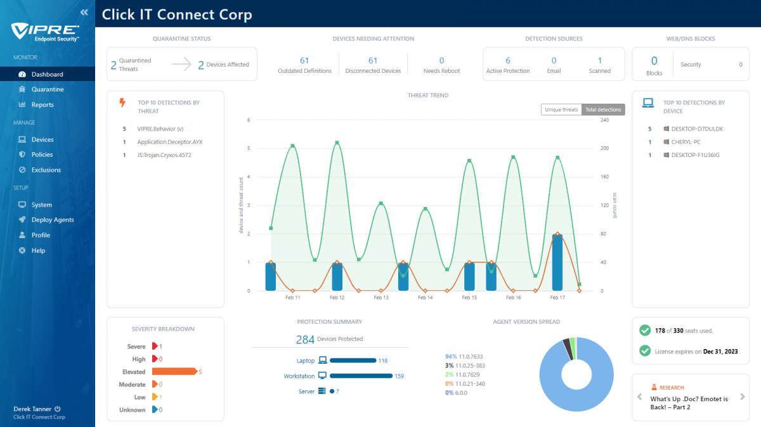This screenshot has width=761, height=427.
Task: Go to previous research article arrow
Action: tap(641, 397)
